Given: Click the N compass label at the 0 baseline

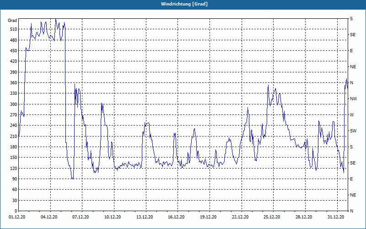Looking at the screenshot, I should [352, 211].
